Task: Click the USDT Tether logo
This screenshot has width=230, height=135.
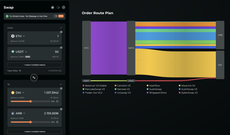Action: pos(13,52)
